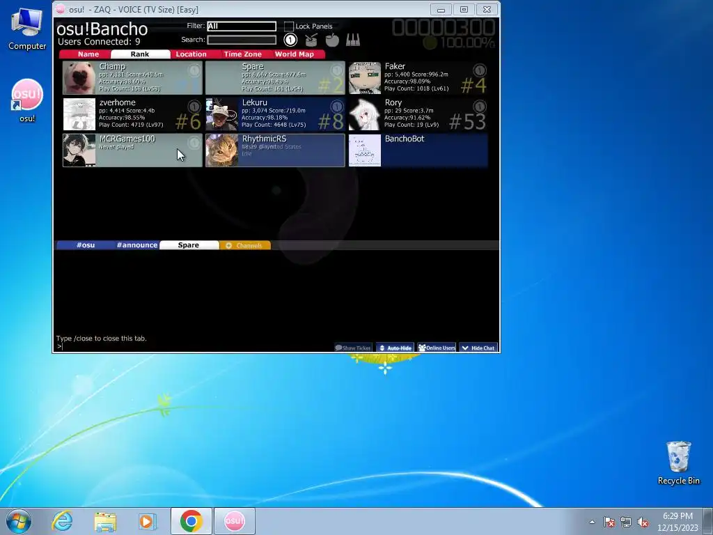Image resolution: width=713 pixels, height=535 pixels.
Task: Open the Computer desktop icon
Action: (x=27, y=29)
